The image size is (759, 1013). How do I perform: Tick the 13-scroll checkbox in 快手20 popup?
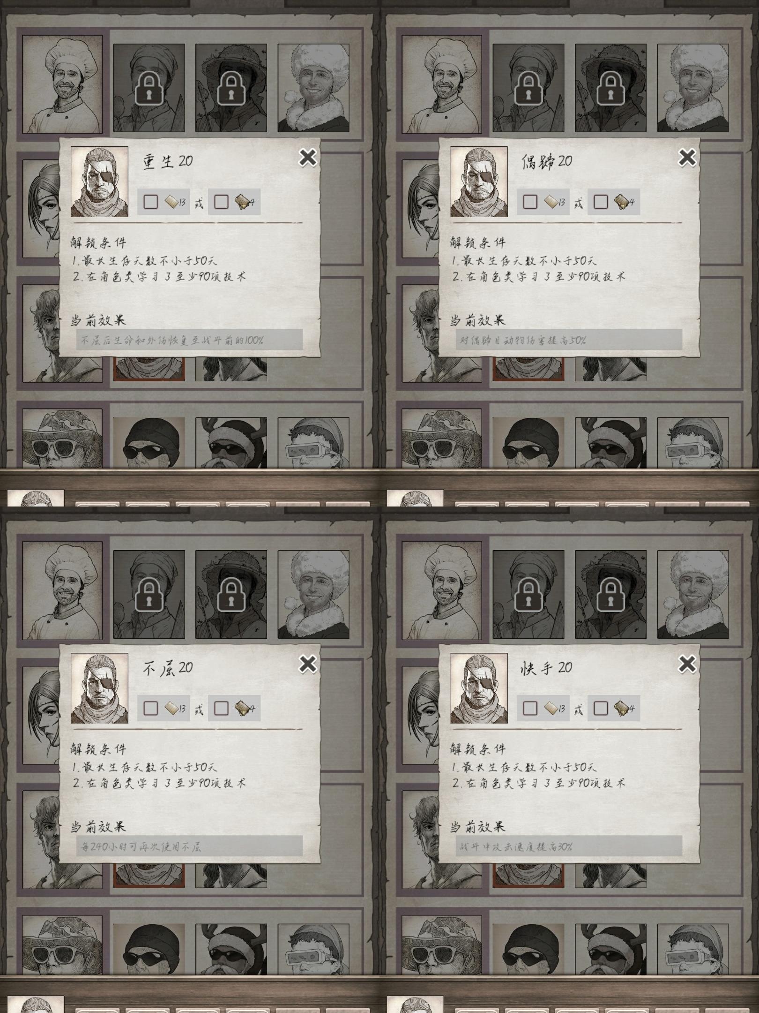pyautogui.click(x=530, y=708)
